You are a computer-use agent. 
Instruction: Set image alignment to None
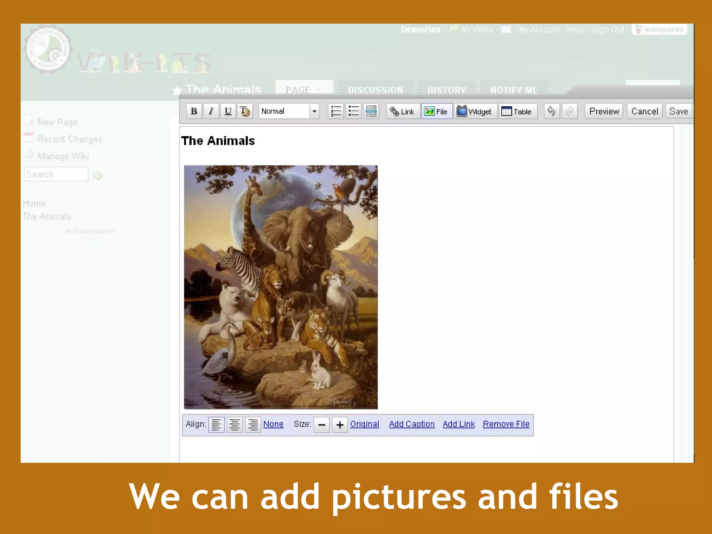[273, 424]
